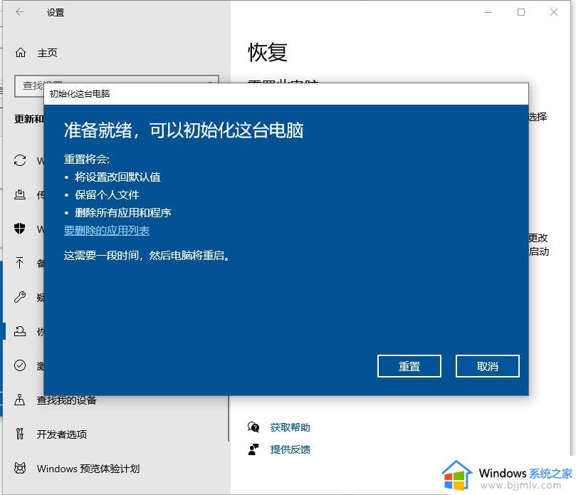Close the Settings window
Image resolution: width=576 pixels, height=495 pixels.
coord(554,12)
